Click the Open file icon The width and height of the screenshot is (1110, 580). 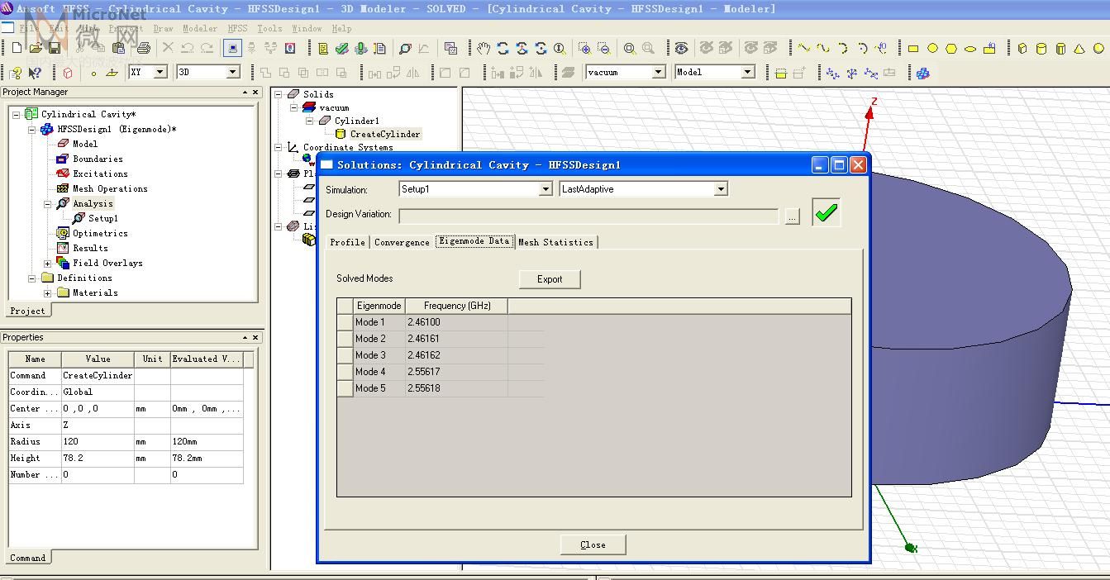pyautogui.click(x=36, y=48)
